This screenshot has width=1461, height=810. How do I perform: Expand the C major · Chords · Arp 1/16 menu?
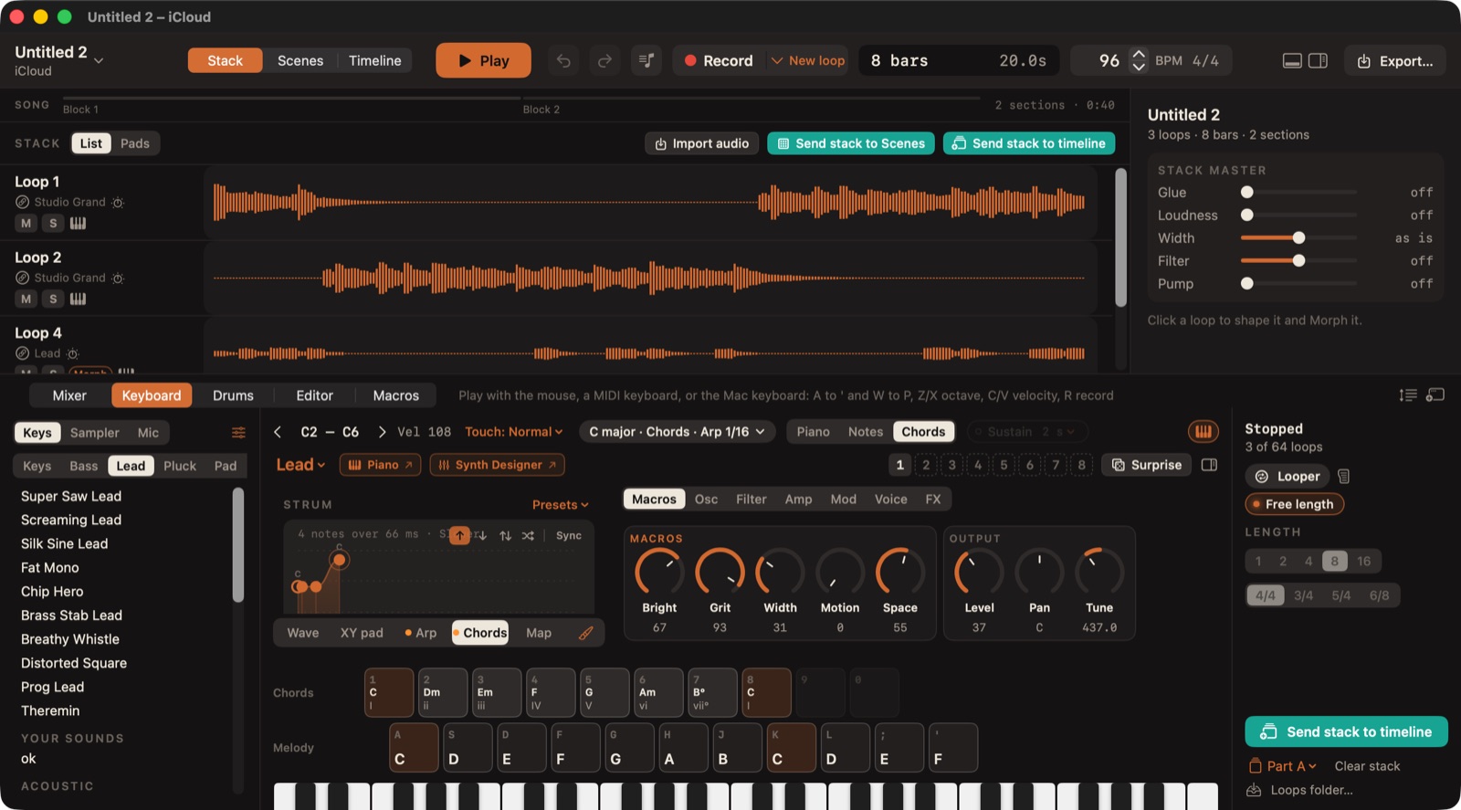tap(677, 431)
